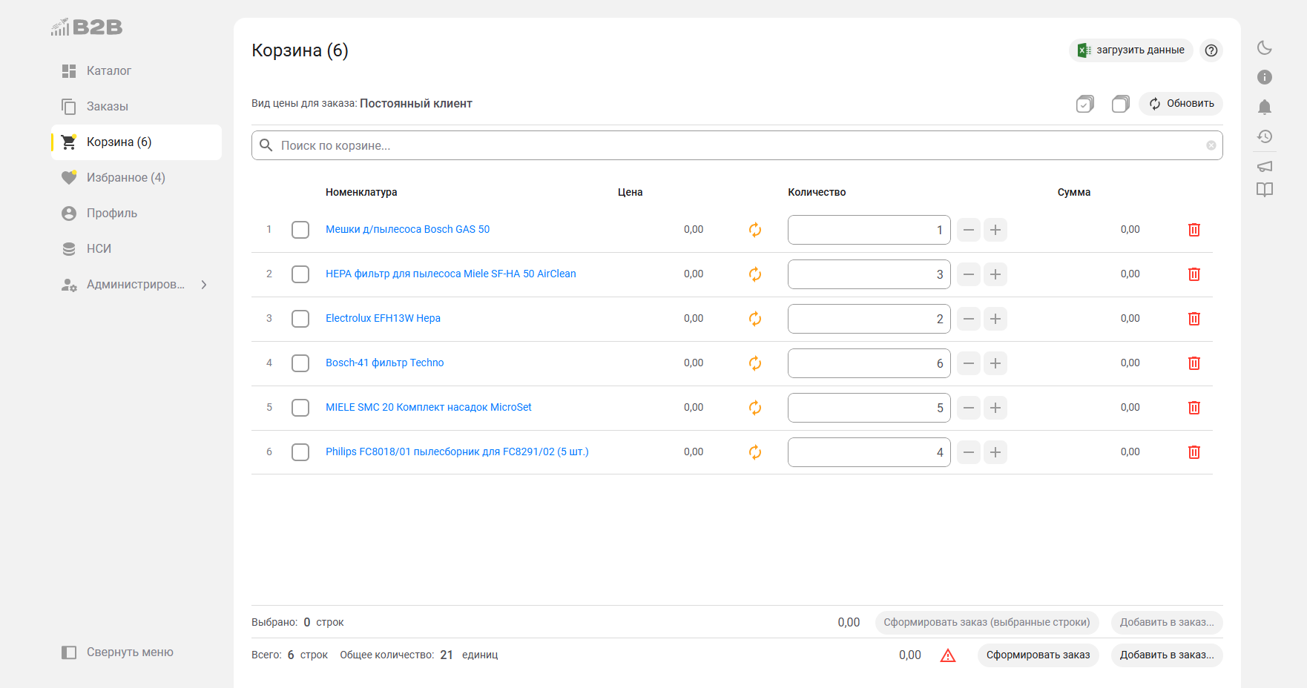Clear the cart search field

(x=1211, y=145)
